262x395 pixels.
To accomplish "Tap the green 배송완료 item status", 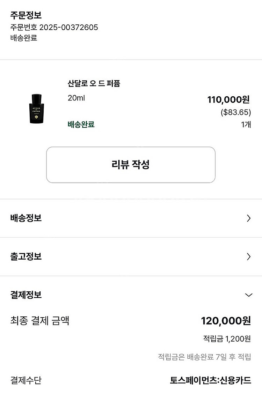I will pos(81,125).
